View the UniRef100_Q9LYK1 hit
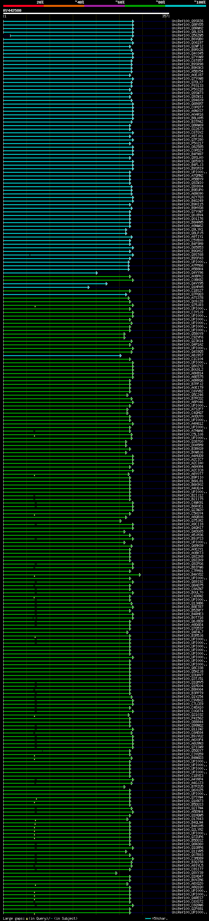Image resolution: width=209 pixels, height=921 pixels. tap(187, 230)
